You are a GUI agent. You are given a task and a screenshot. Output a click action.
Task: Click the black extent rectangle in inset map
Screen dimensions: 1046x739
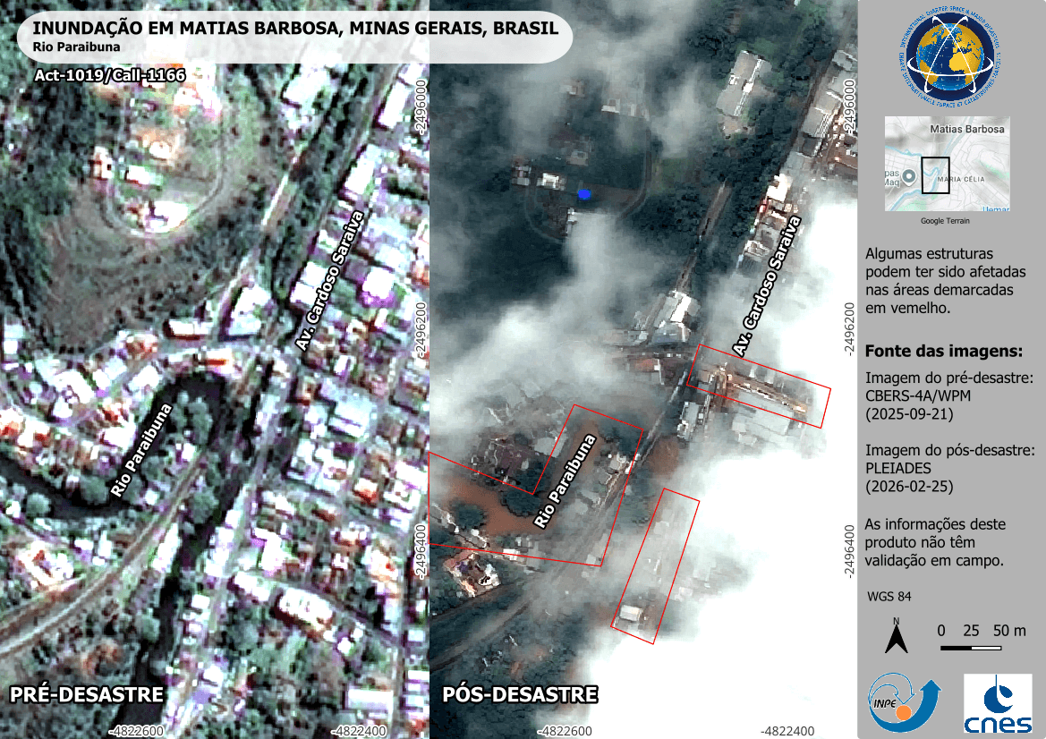pyautogui.click(x=935, y=174)
